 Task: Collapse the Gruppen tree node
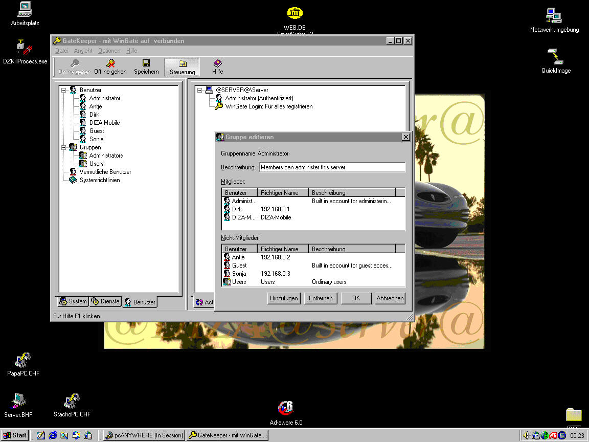pos(64,147)
